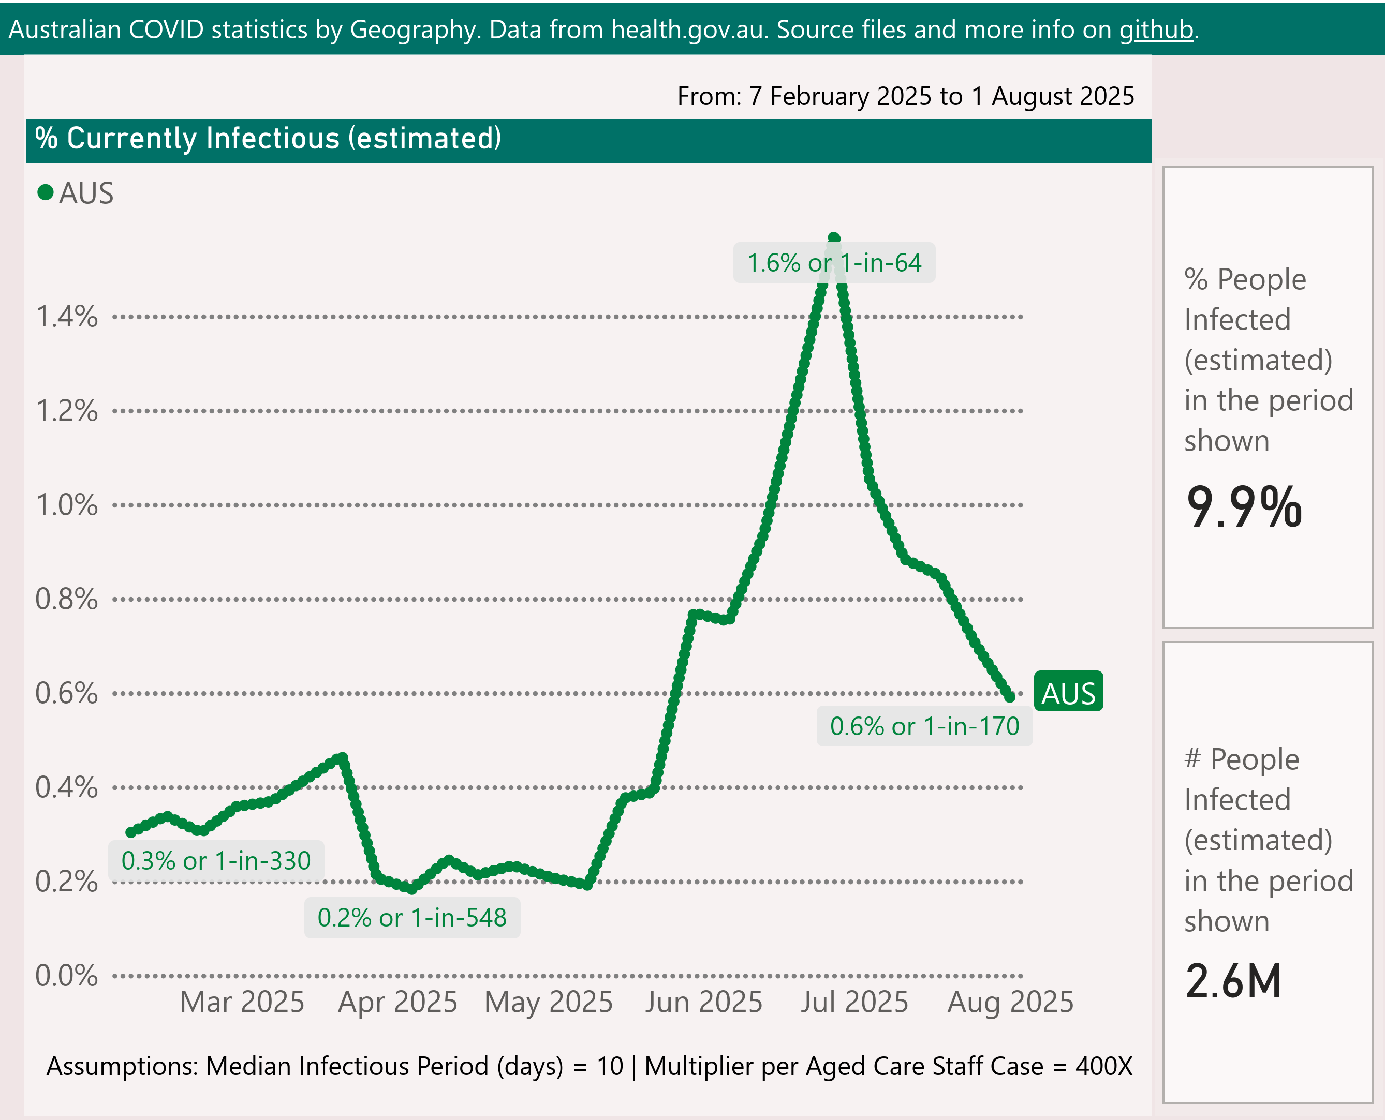
Task: Select the % Currently Infectious chart title
Action: (268, 139)
